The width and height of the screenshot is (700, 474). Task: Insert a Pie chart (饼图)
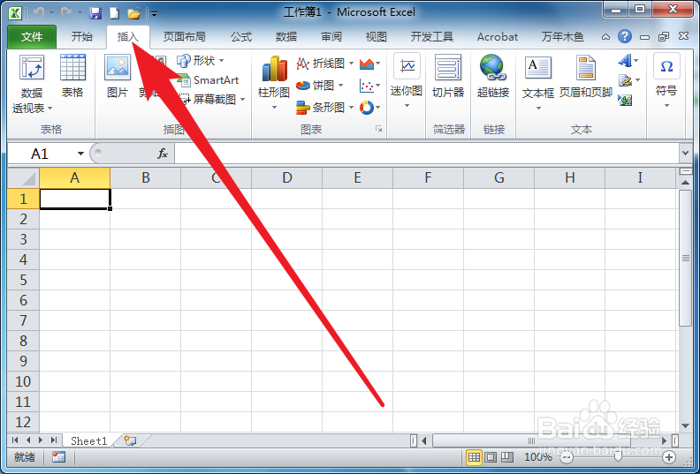pos(320,85)
